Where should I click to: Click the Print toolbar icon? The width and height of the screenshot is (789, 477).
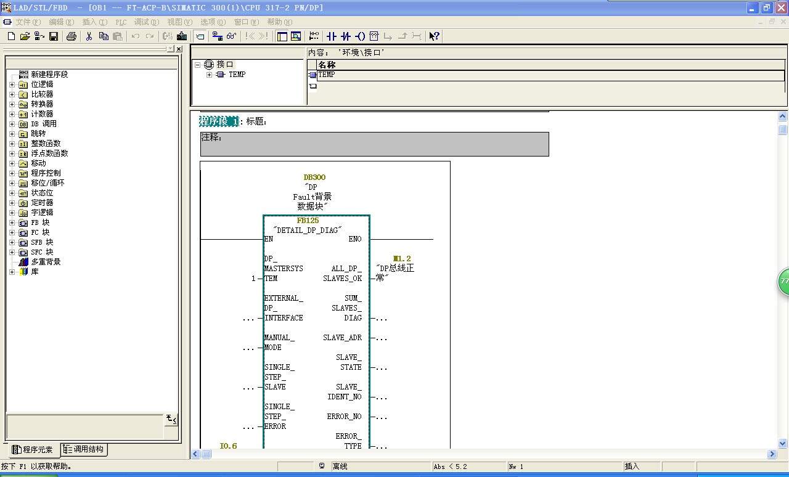coord(71,36)
